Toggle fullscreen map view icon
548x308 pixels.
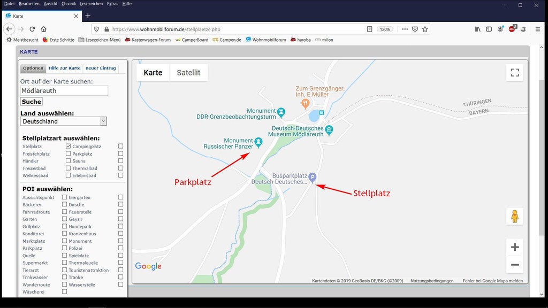(x=515, y=73)
